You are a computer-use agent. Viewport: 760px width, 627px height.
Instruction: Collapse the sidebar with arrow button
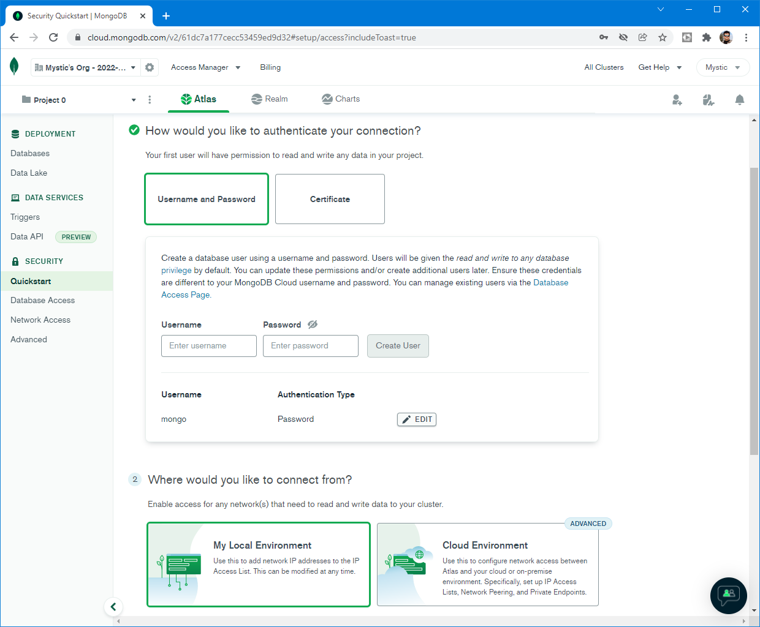pos(113,607)
